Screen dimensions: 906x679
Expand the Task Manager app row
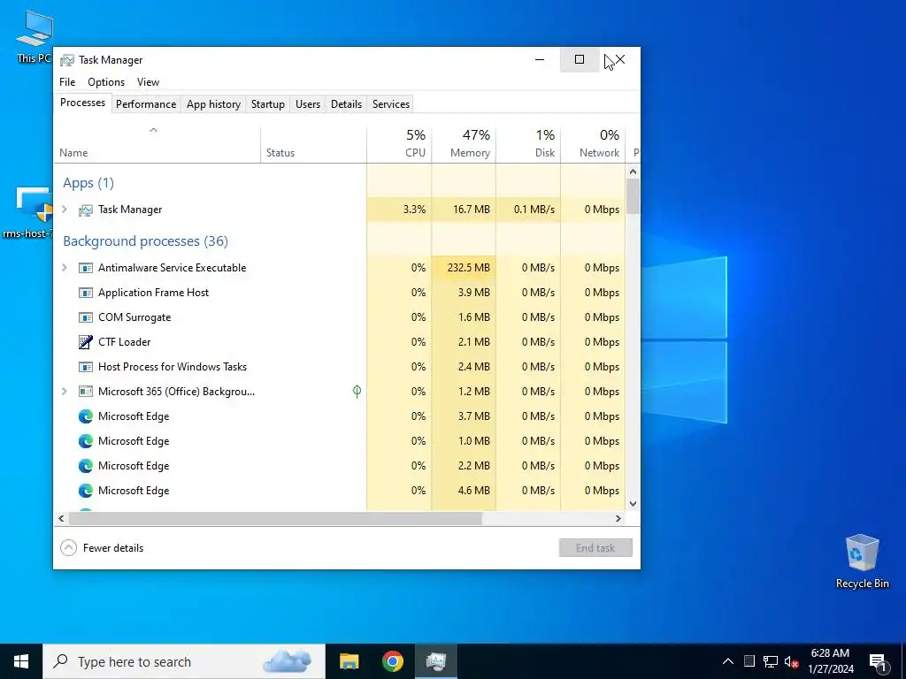pyautogui.click(x=65, y=210)
